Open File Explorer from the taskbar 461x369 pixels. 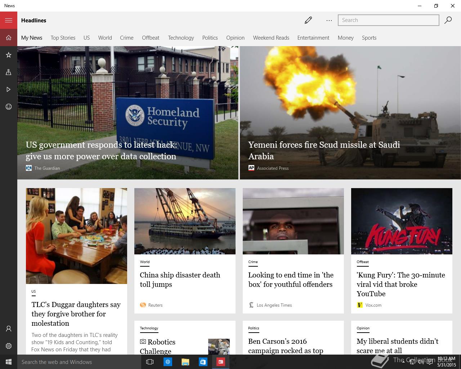pos(185,362)
